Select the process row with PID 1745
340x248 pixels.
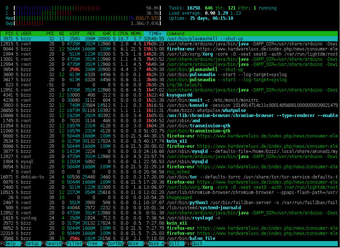169,121
